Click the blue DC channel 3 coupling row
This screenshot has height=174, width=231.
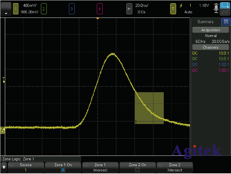coord(211,65)
